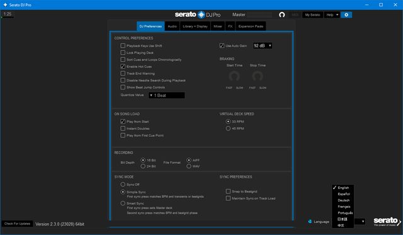Choose English from language list
The width and height of the screenshot is (403, 235).
tap(343, 188)
